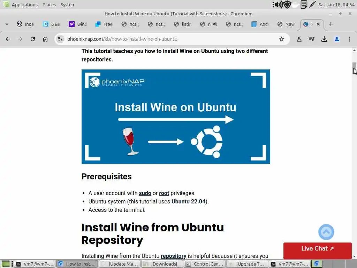Open a new browser tab
The image size is (357, 268).
click(x=331, y=24)
